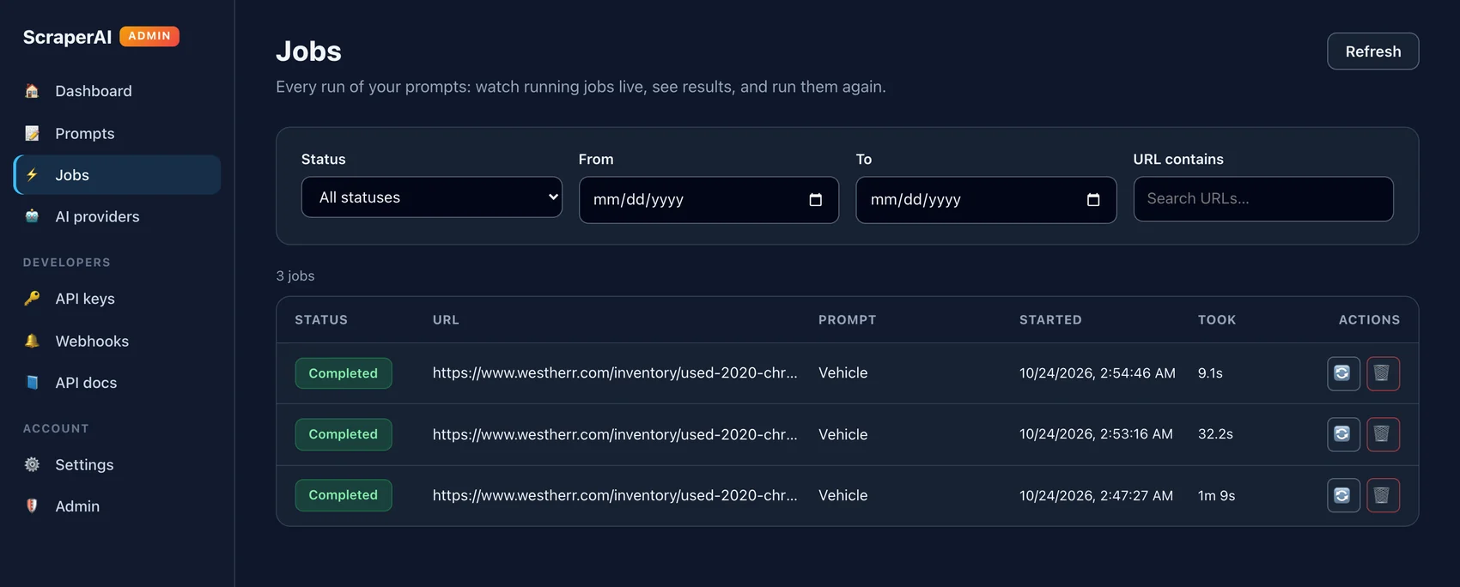Open the westherr URL in the 9.1s row
The width and height of the screenshot is (1460, 587).
[615, 373]
